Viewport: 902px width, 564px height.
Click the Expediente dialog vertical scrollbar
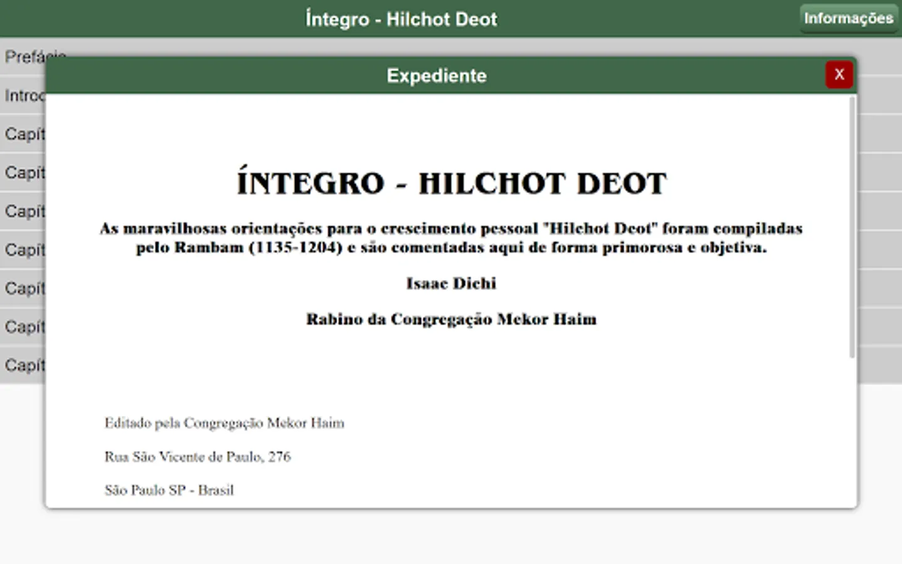pos(852,227)
